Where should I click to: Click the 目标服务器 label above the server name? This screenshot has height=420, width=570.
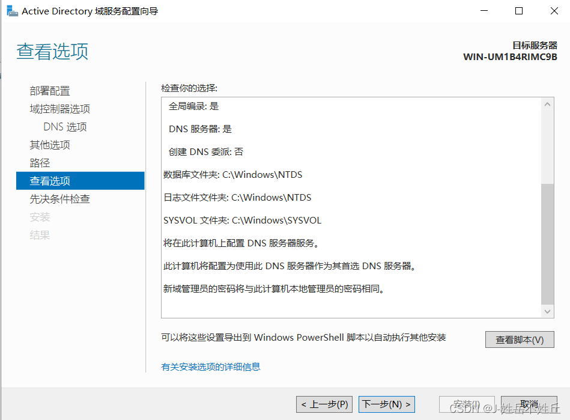tap(535, 46)
